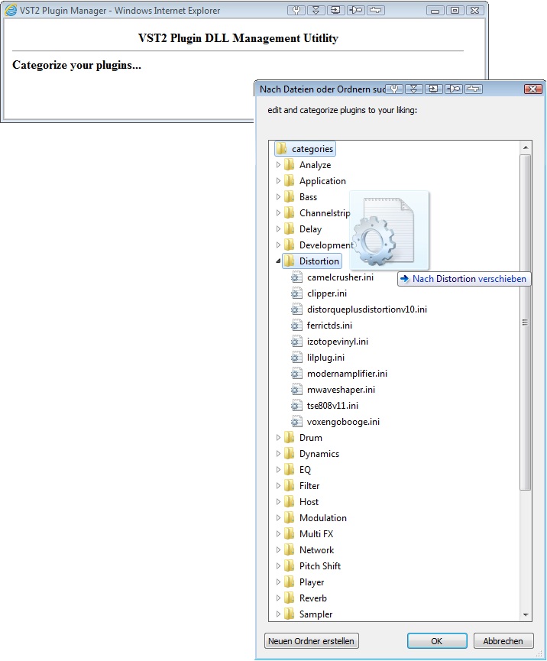The width and height of the screenshot is (547, 661).
Task: Collapse the Distortion folder
Action: (x=278, y=261)
